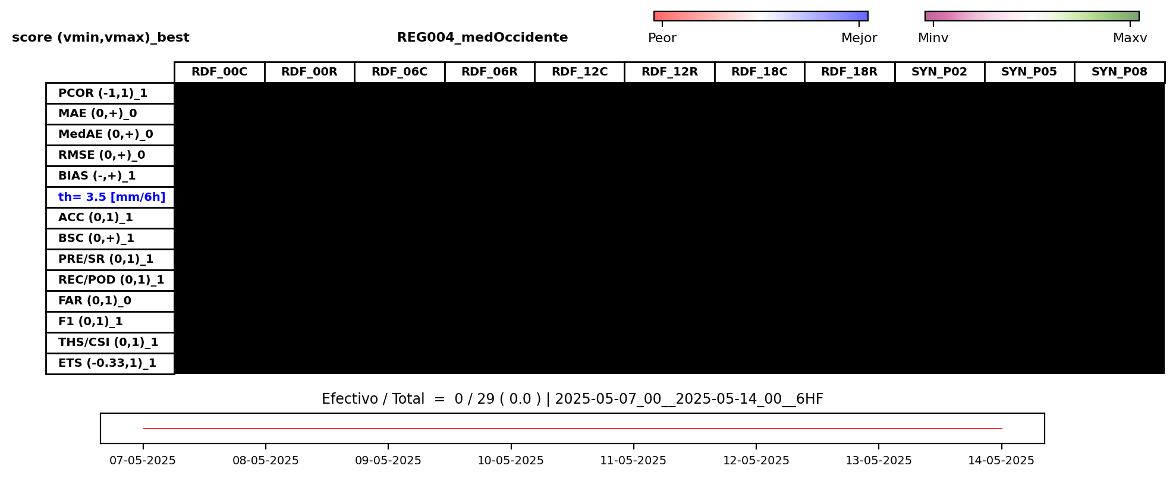Click the MedAE (0,+)_0 row label

(110, 135)
